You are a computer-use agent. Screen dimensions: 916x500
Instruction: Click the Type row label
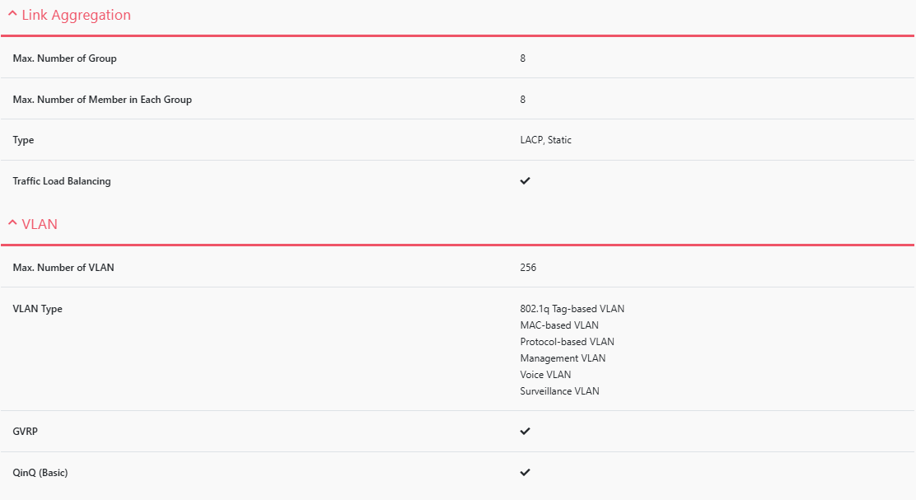24,140
